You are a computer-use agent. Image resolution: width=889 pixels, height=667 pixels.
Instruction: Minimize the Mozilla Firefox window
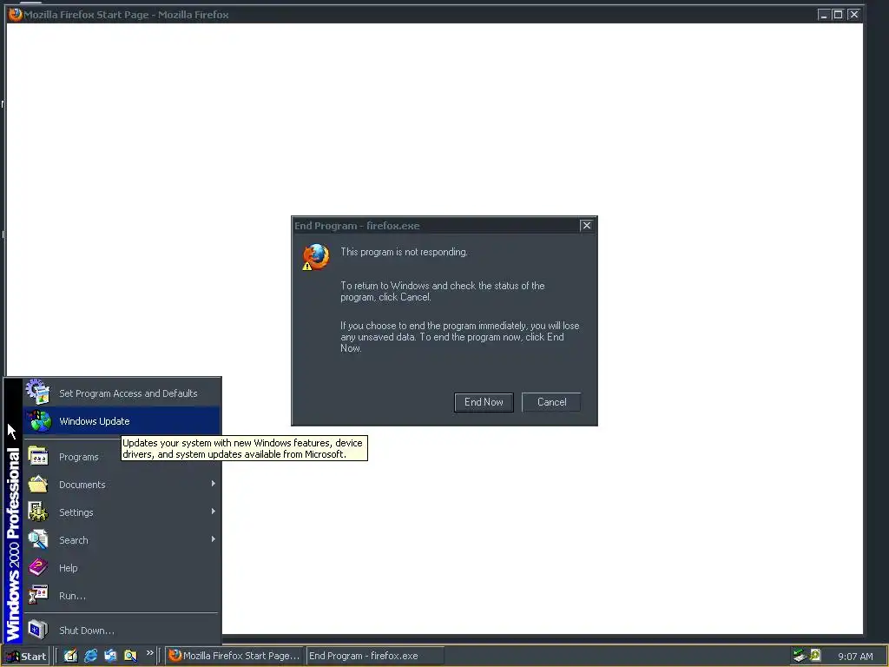[823, 15]
